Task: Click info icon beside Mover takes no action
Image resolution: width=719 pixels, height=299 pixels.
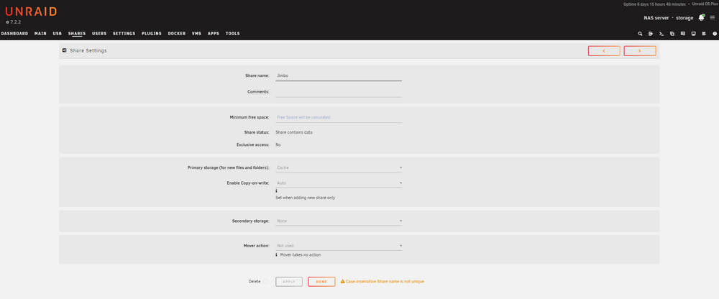Action: pos(277,254)
